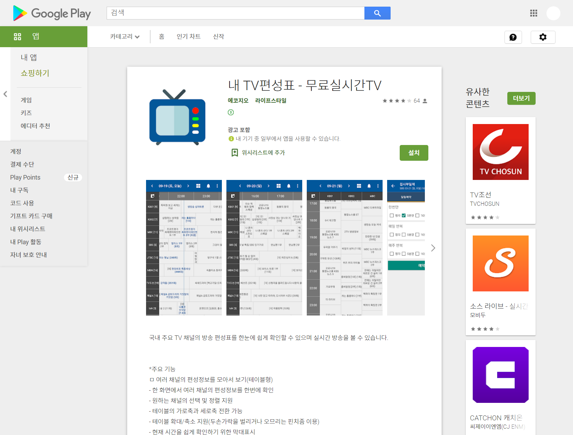The height and width of the screenshot is (435, 573).
Task: Open 키즈 category in sidebar
Action: pyautogui.click(x=26, y=113)
